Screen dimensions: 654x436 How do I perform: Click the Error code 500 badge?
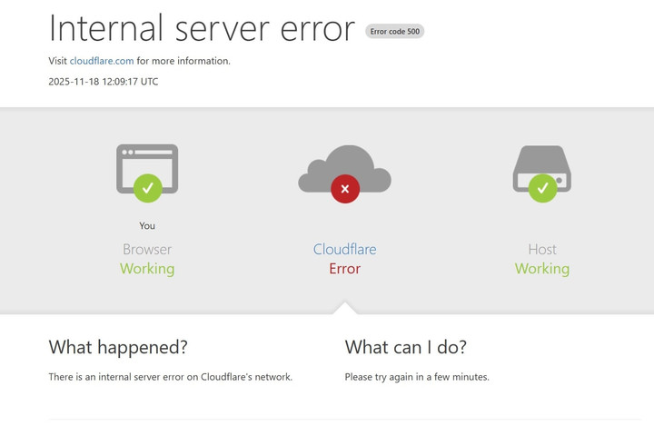[394, 31]
